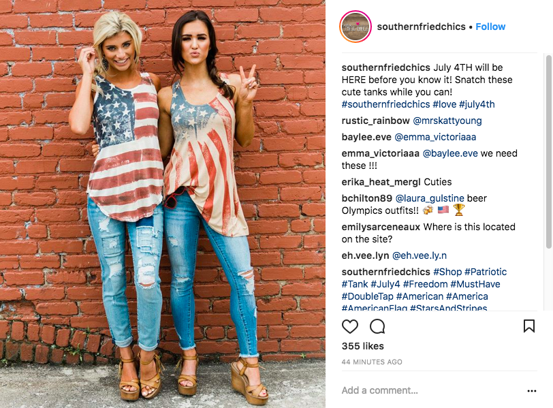This screenshot has height=408, width=553.
Task: Open the emilysarceneaux commenter profile
Action: click(381, 227)
